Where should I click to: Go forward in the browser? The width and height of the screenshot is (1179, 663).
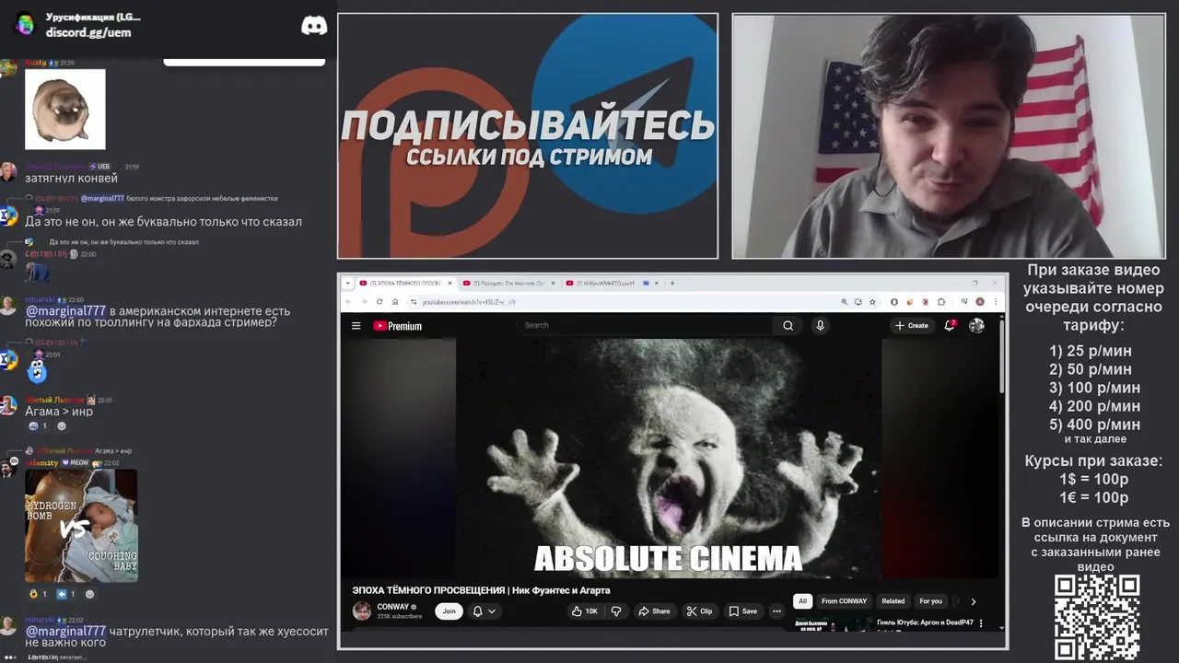pyautogui.click(x=364, y=301)
